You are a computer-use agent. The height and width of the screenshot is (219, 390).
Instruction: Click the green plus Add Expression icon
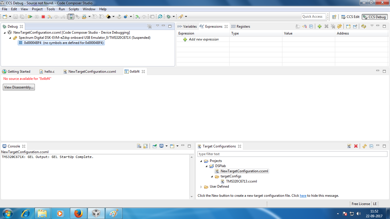[319, 27]
